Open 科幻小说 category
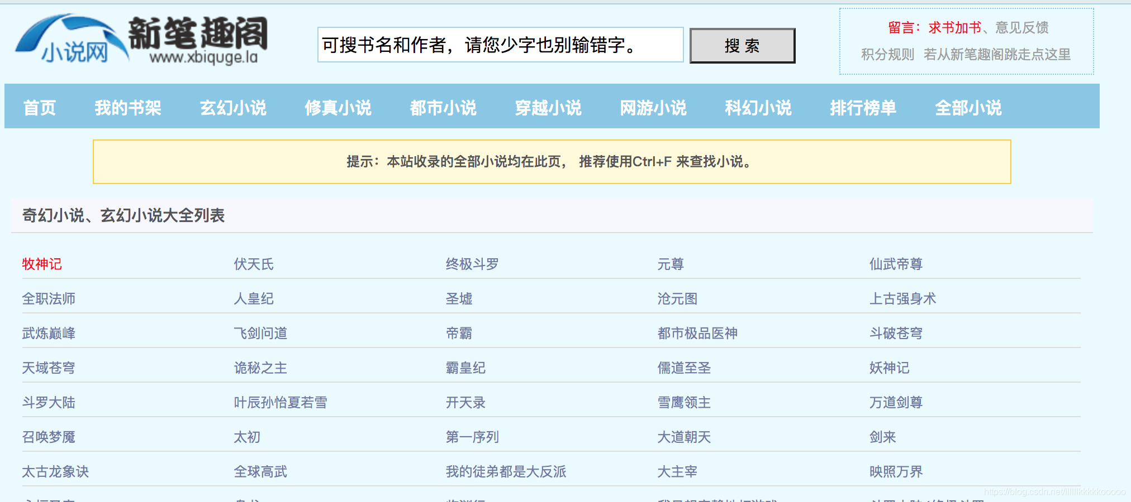1131x502 pixels. (x=758, y=107)
